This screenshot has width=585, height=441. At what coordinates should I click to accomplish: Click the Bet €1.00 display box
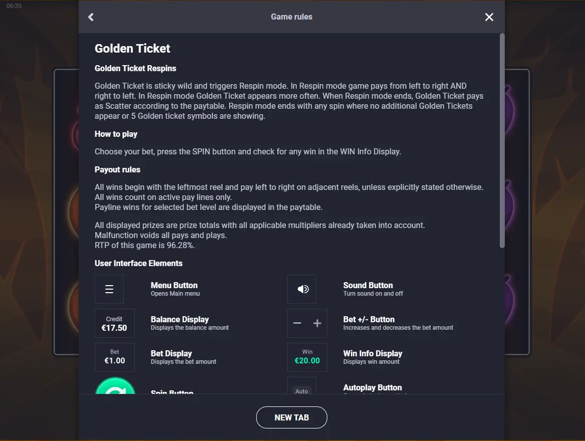click(114, 357)
